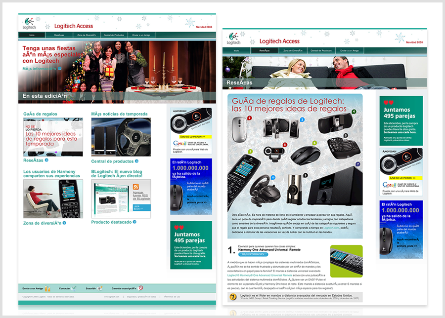Click the 'Guía de regalos' heading
This screenshot has width=445, height=318.
point(40,114)
